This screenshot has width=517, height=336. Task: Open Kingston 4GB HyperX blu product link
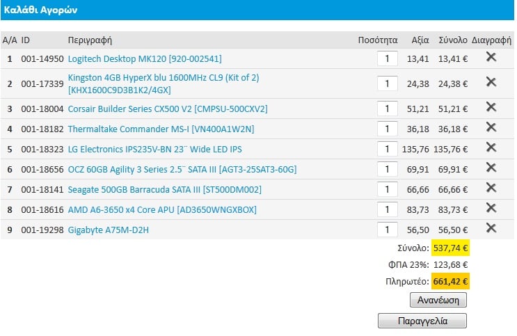(x=164, y=83)
